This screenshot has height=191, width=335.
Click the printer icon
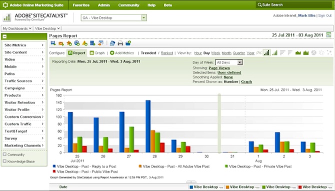pyautogui.click(x=120, y=43)
